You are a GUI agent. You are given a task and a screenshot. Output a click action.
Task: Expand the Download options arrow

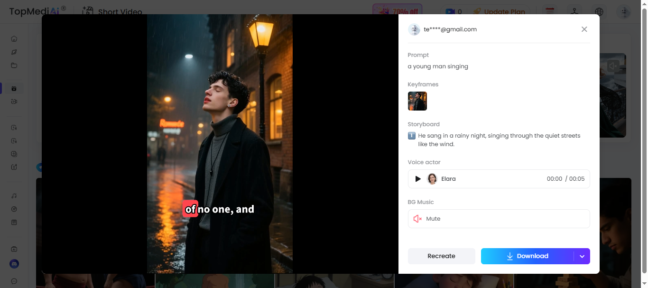pyautogui.click(x=582, y=256)
